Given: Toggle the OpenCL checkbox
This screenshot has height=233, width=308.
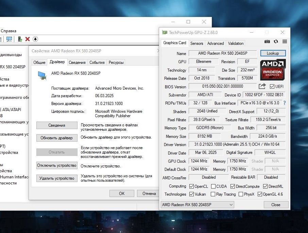Looking at the screenshot, I should pyautogui.click(x=191, y=186).
